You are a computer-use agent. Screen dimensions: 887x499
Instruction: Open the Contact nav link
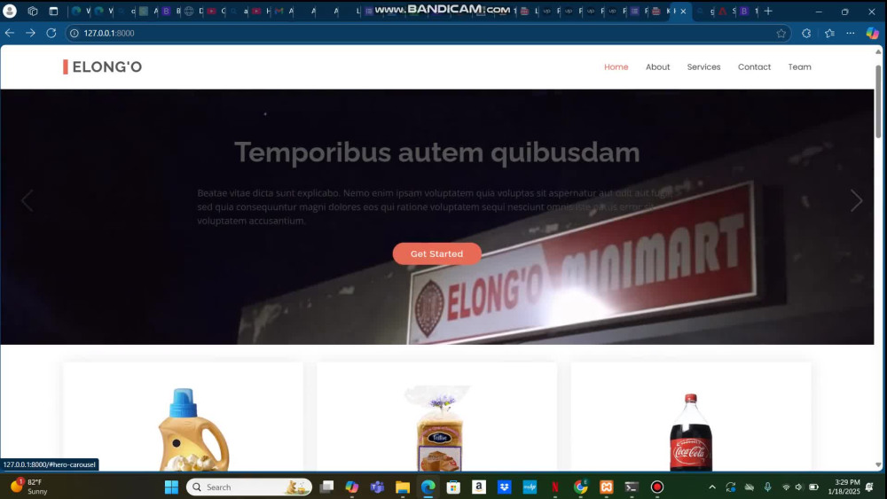[x=754, y=66]
